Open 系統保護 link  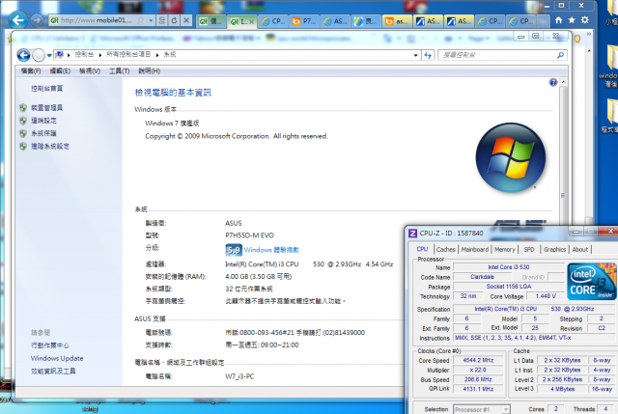[43, 133]
